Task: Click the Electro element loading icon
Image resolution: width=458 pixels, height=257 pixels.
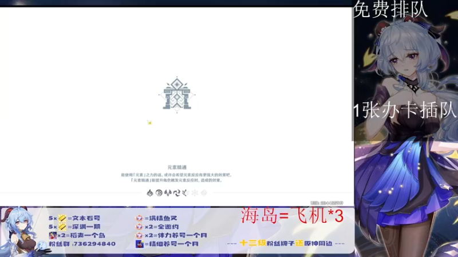Action: (177, 193)
